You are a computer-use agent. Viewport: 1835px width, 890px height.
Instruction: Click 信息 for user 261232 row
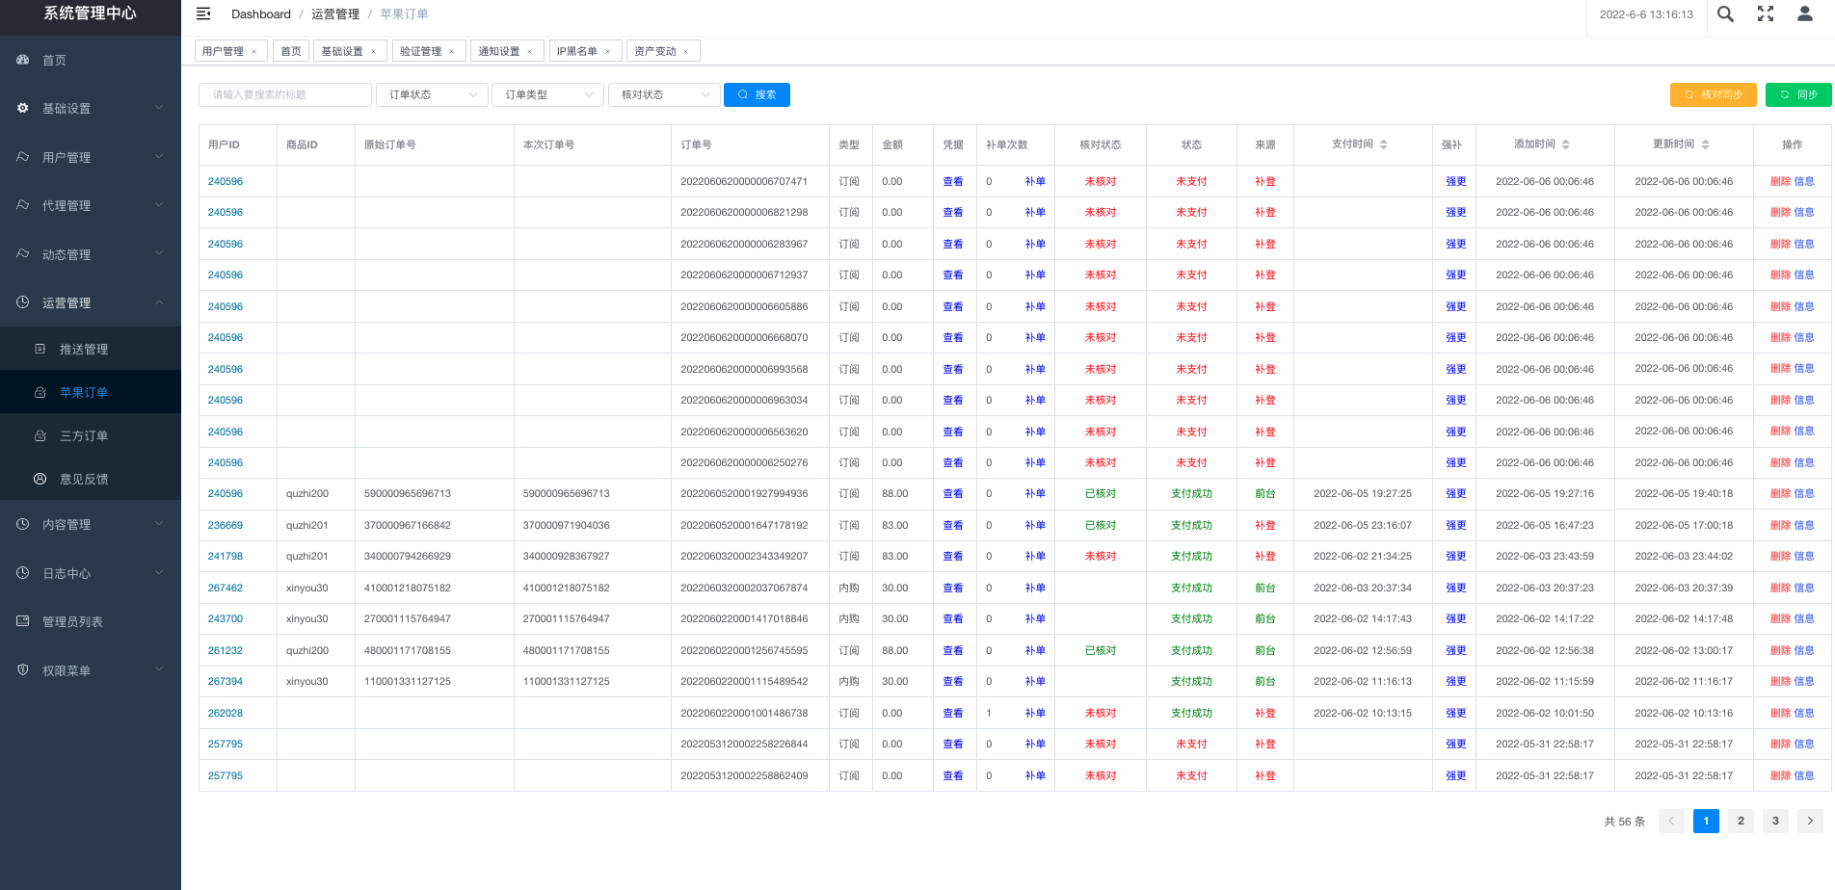pos(1804,650)
